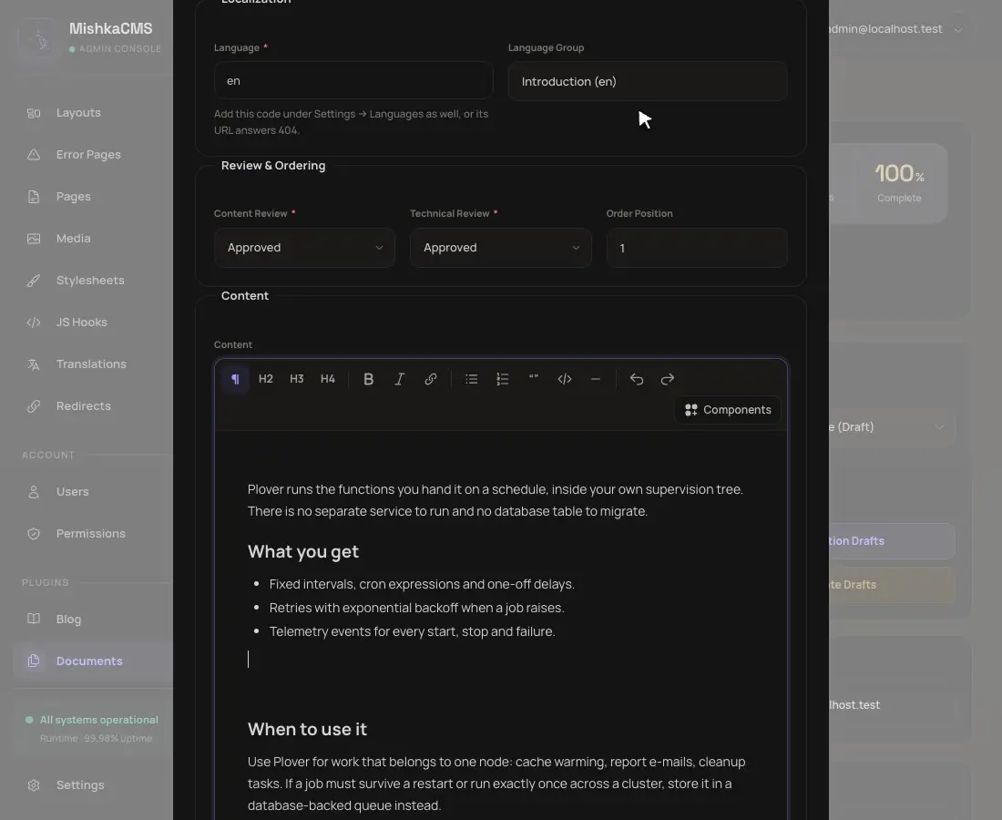Select Documents plugin in sidebar
The image size is (1002, 820).
pyautogui.click(x=93, y=661)
